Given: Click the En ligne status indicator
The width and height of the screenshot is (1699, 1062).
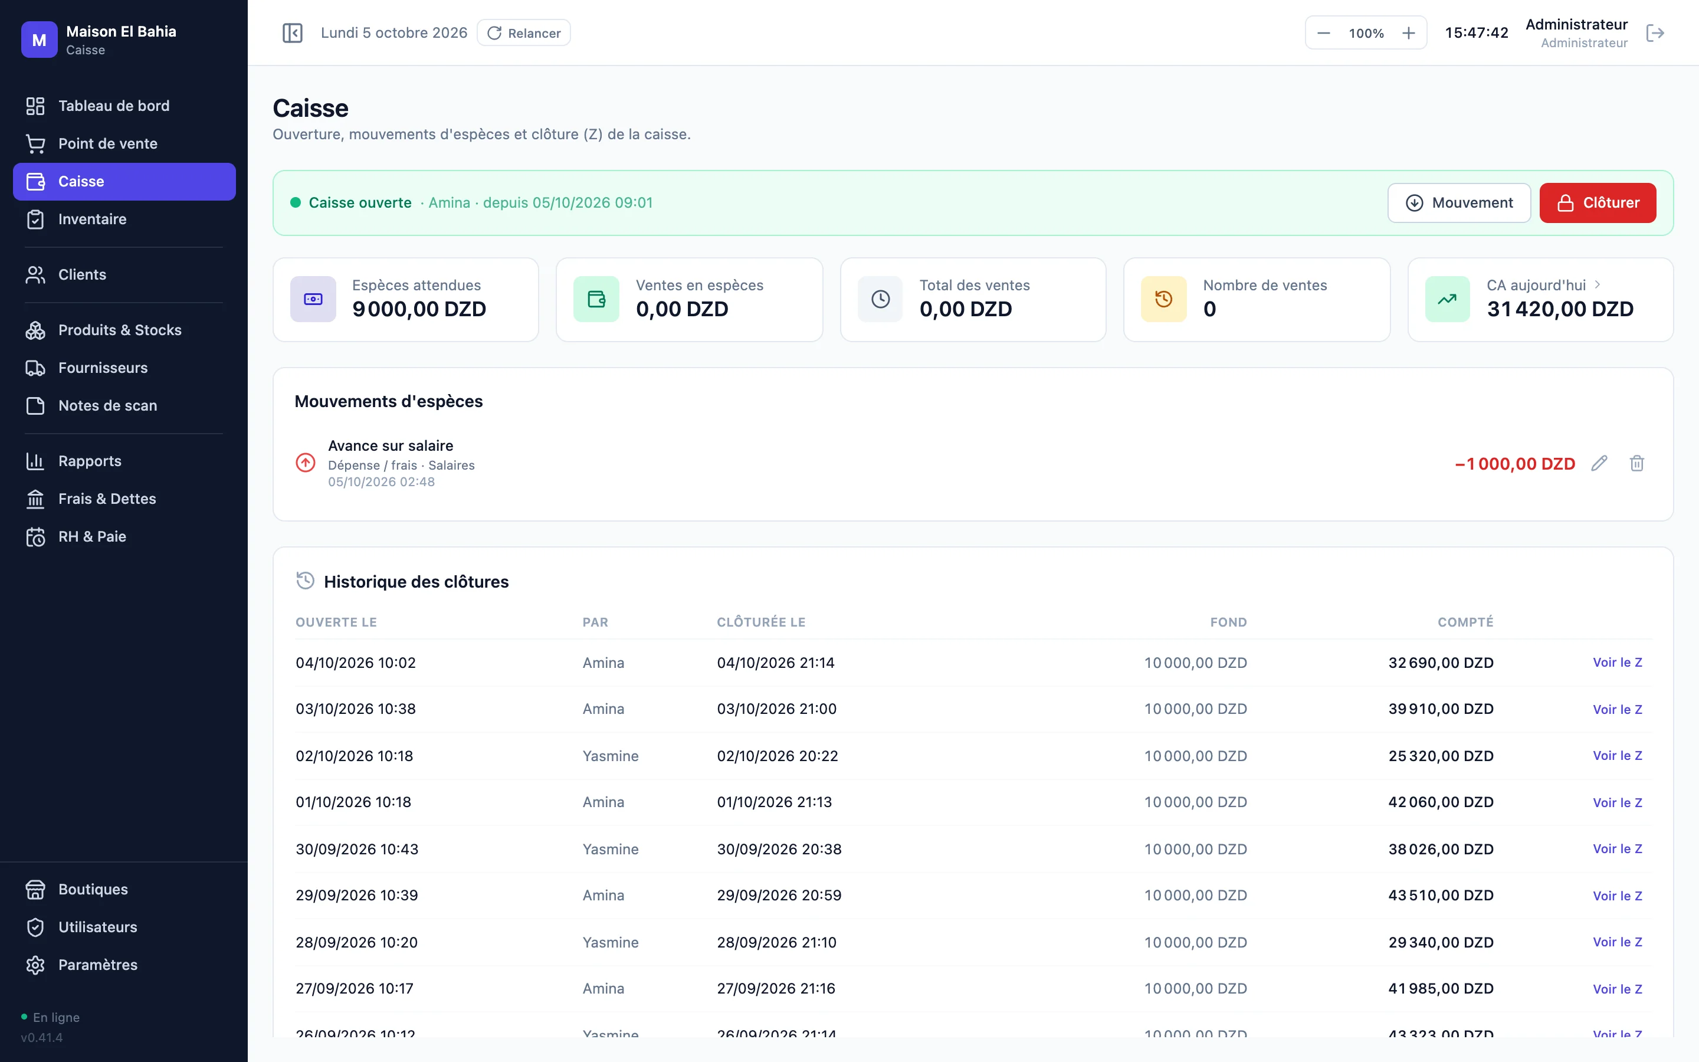Looking at the screenshot, I should [51, 1017].
